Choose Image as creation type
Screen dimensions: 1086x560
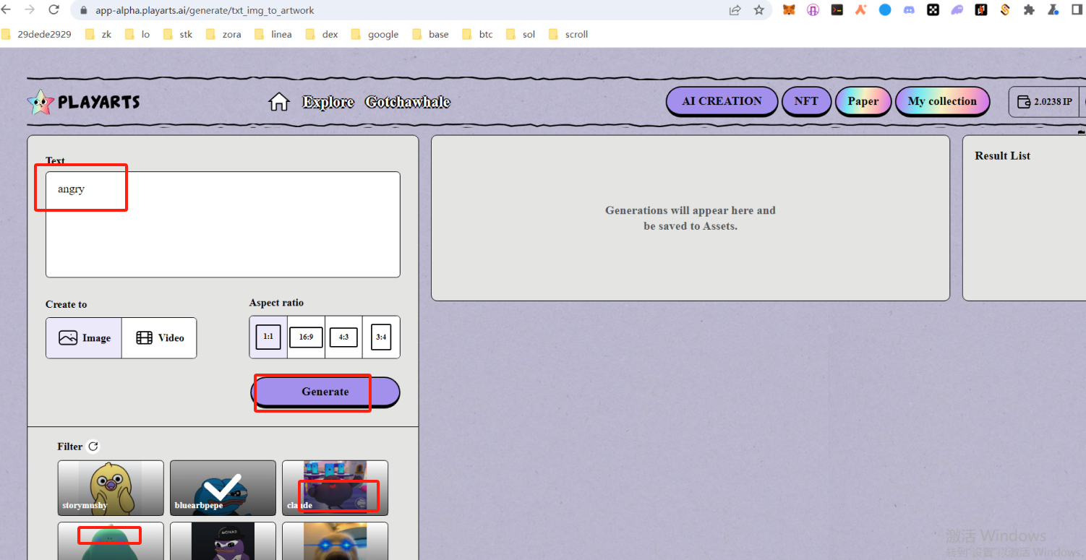coord(84,338)
